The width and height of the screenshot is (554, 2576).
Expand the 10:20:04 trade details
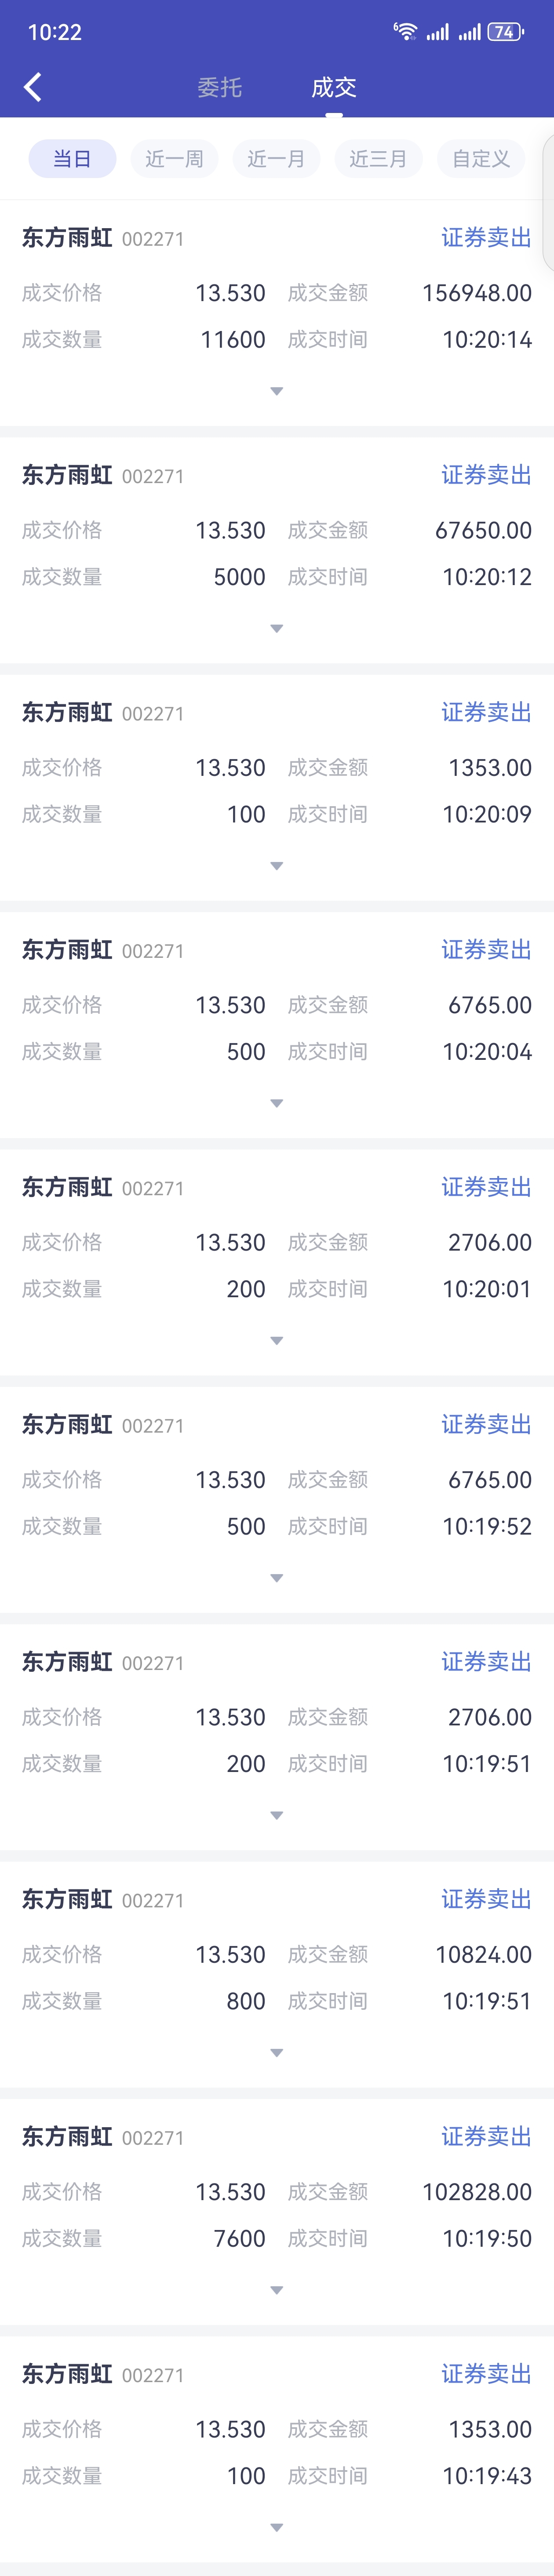click(x=277, y=1103)
